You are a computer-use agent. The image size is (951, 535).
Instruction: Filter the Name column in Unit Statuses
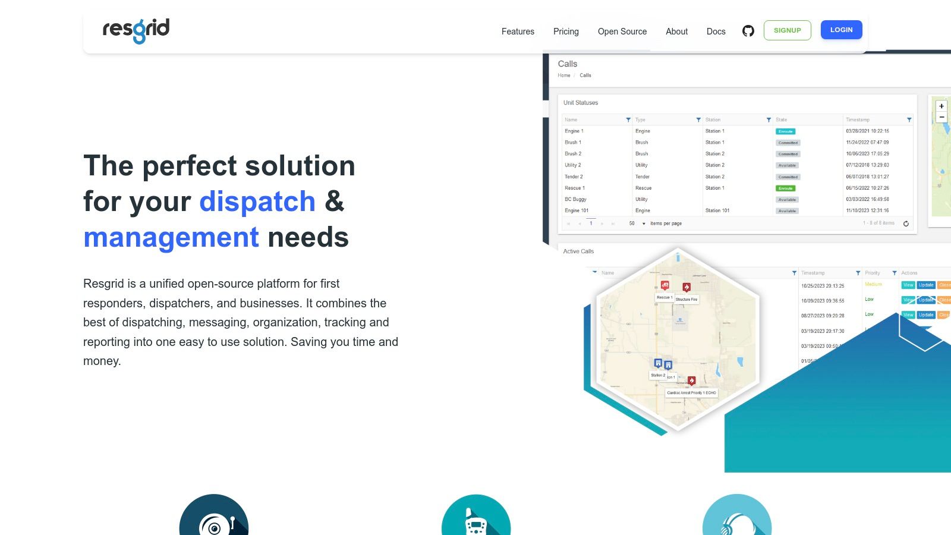(628, 119)
